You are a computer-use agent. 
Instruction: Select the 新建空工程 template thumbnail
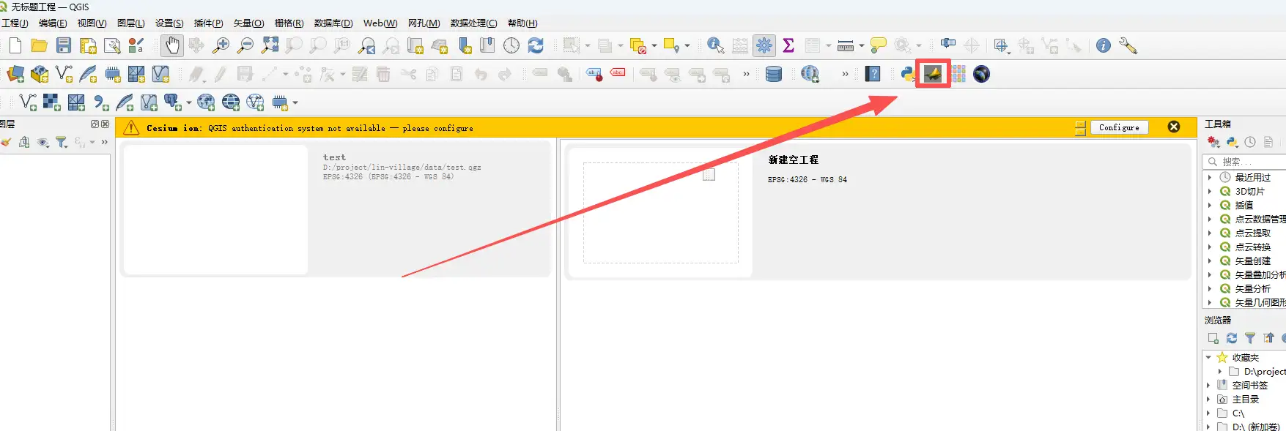point(660,213)
